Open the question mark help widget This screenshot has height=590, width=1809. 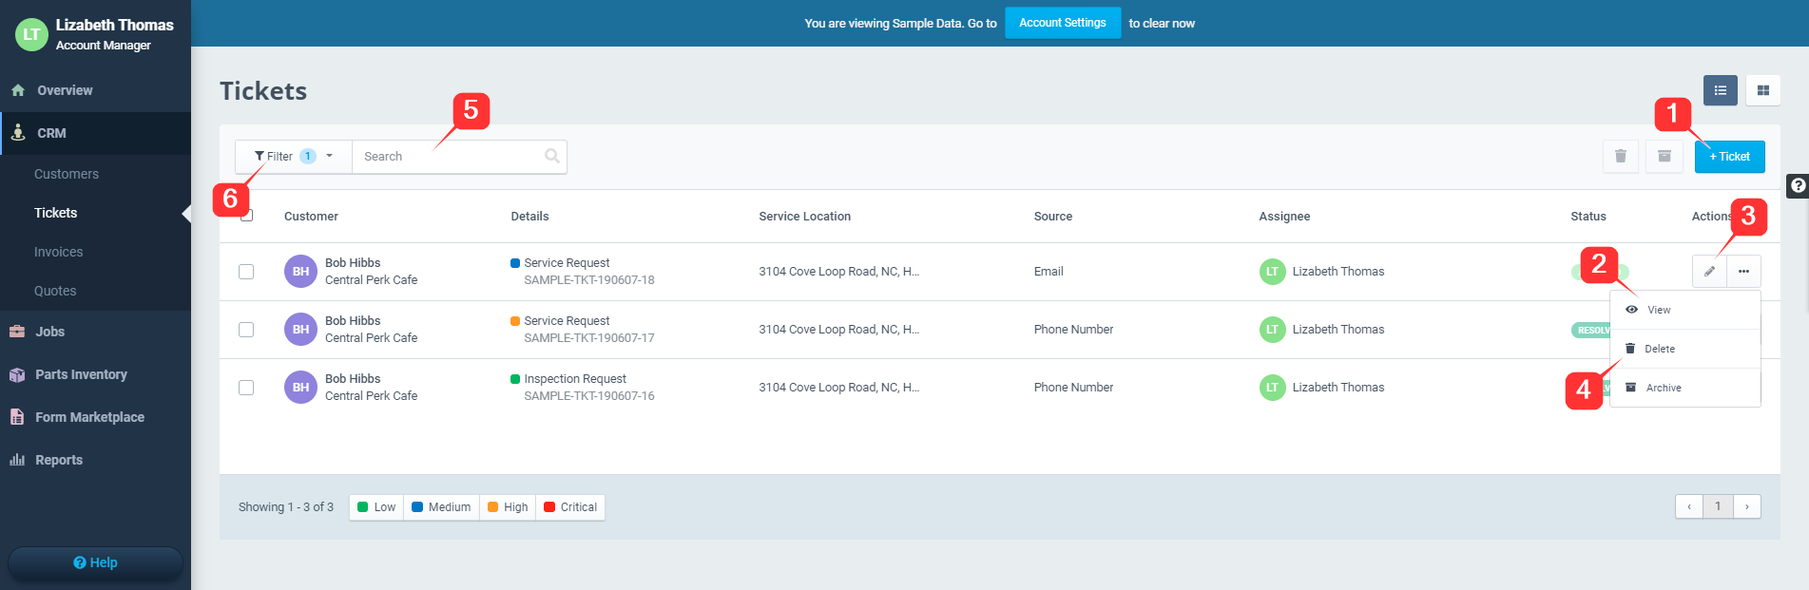1797,186
